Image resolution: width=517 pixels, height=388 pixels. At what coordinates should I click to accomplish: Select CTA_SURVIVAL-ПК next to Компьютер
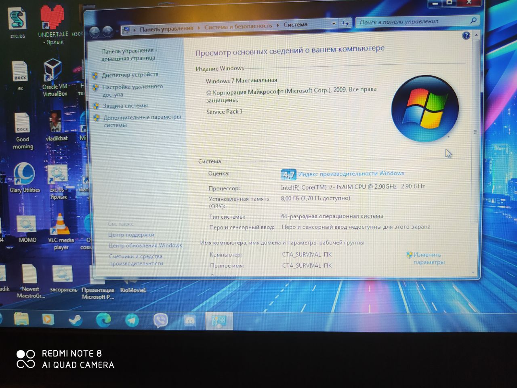[307, 255]
